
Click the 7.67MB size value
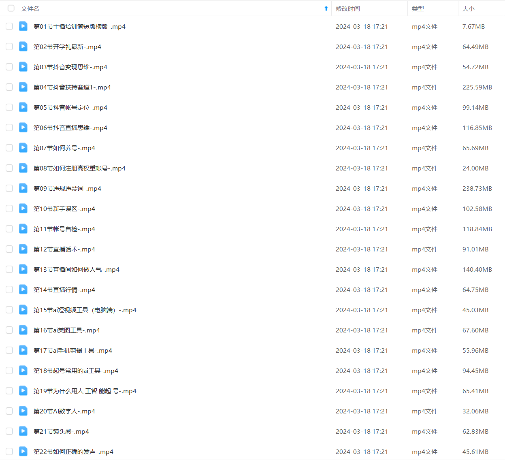(473, 27)
